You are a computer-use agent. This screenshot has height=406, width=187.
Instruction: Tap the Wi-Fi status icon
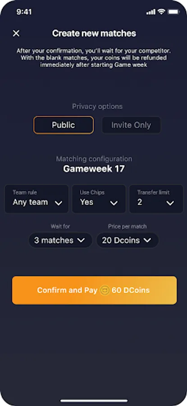[x=162, y=12]
